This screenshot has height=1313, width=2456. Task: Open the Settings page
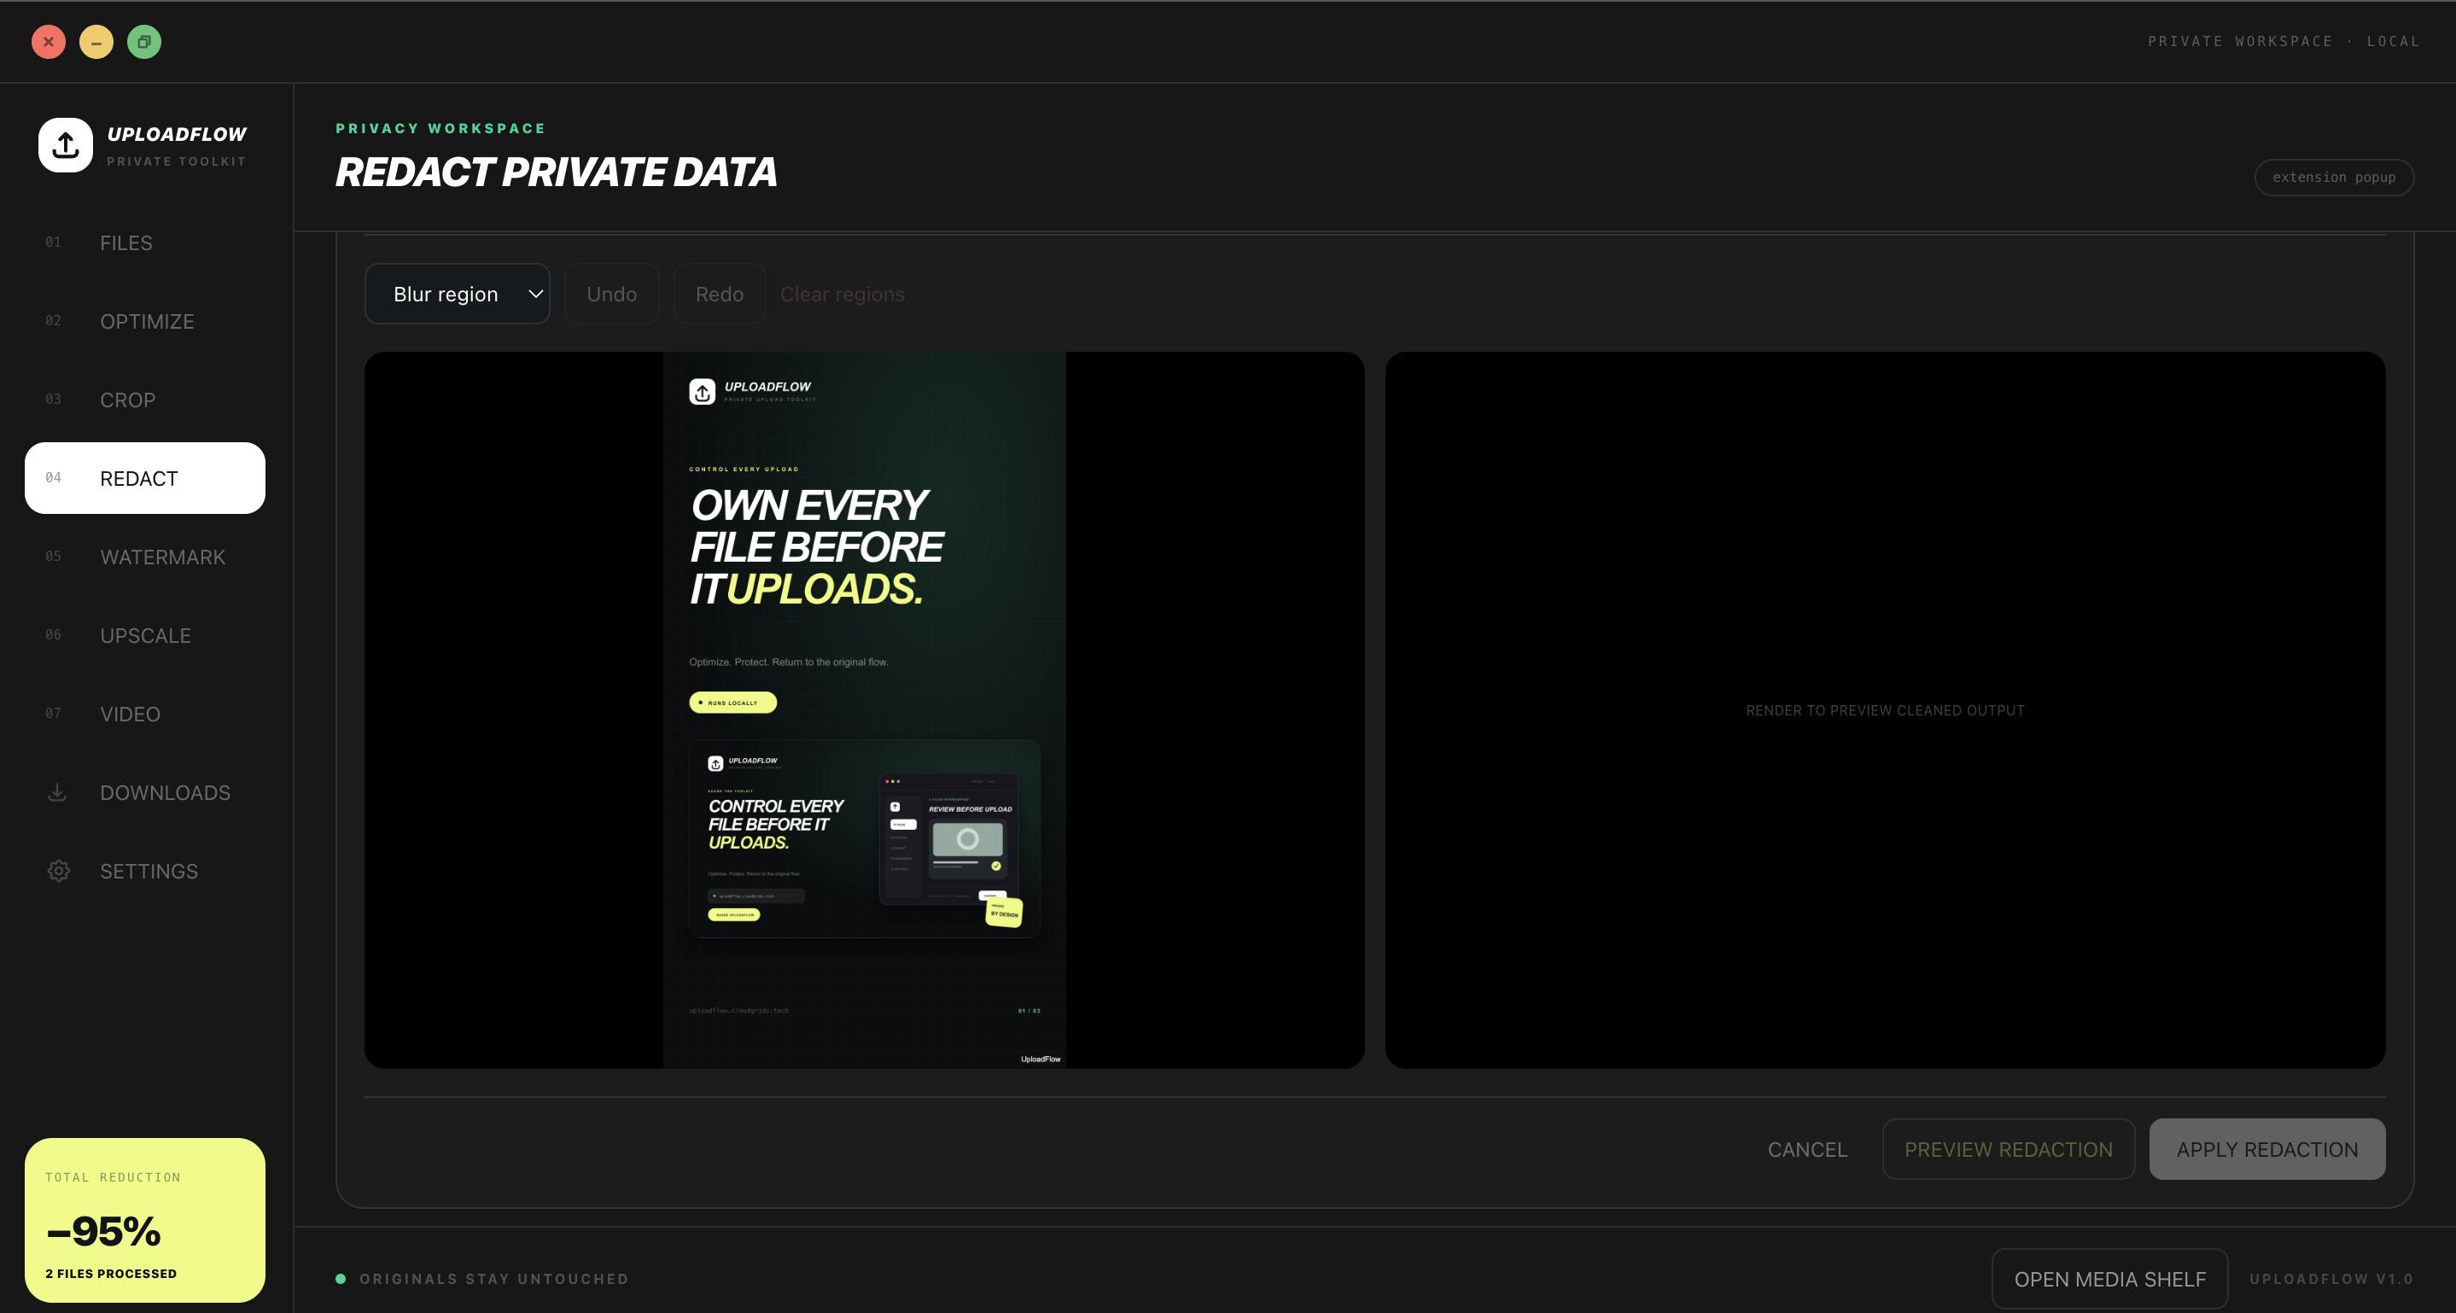(145, 871)
